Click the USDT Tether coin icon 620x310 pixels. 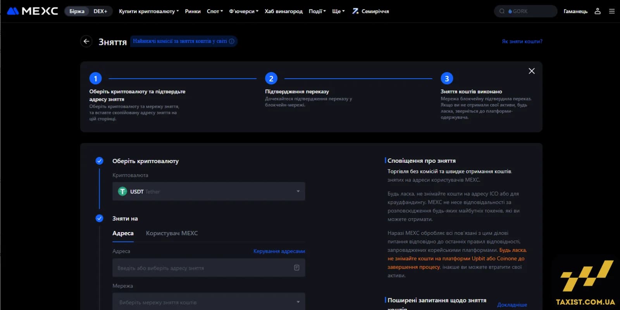click(122, 191)
